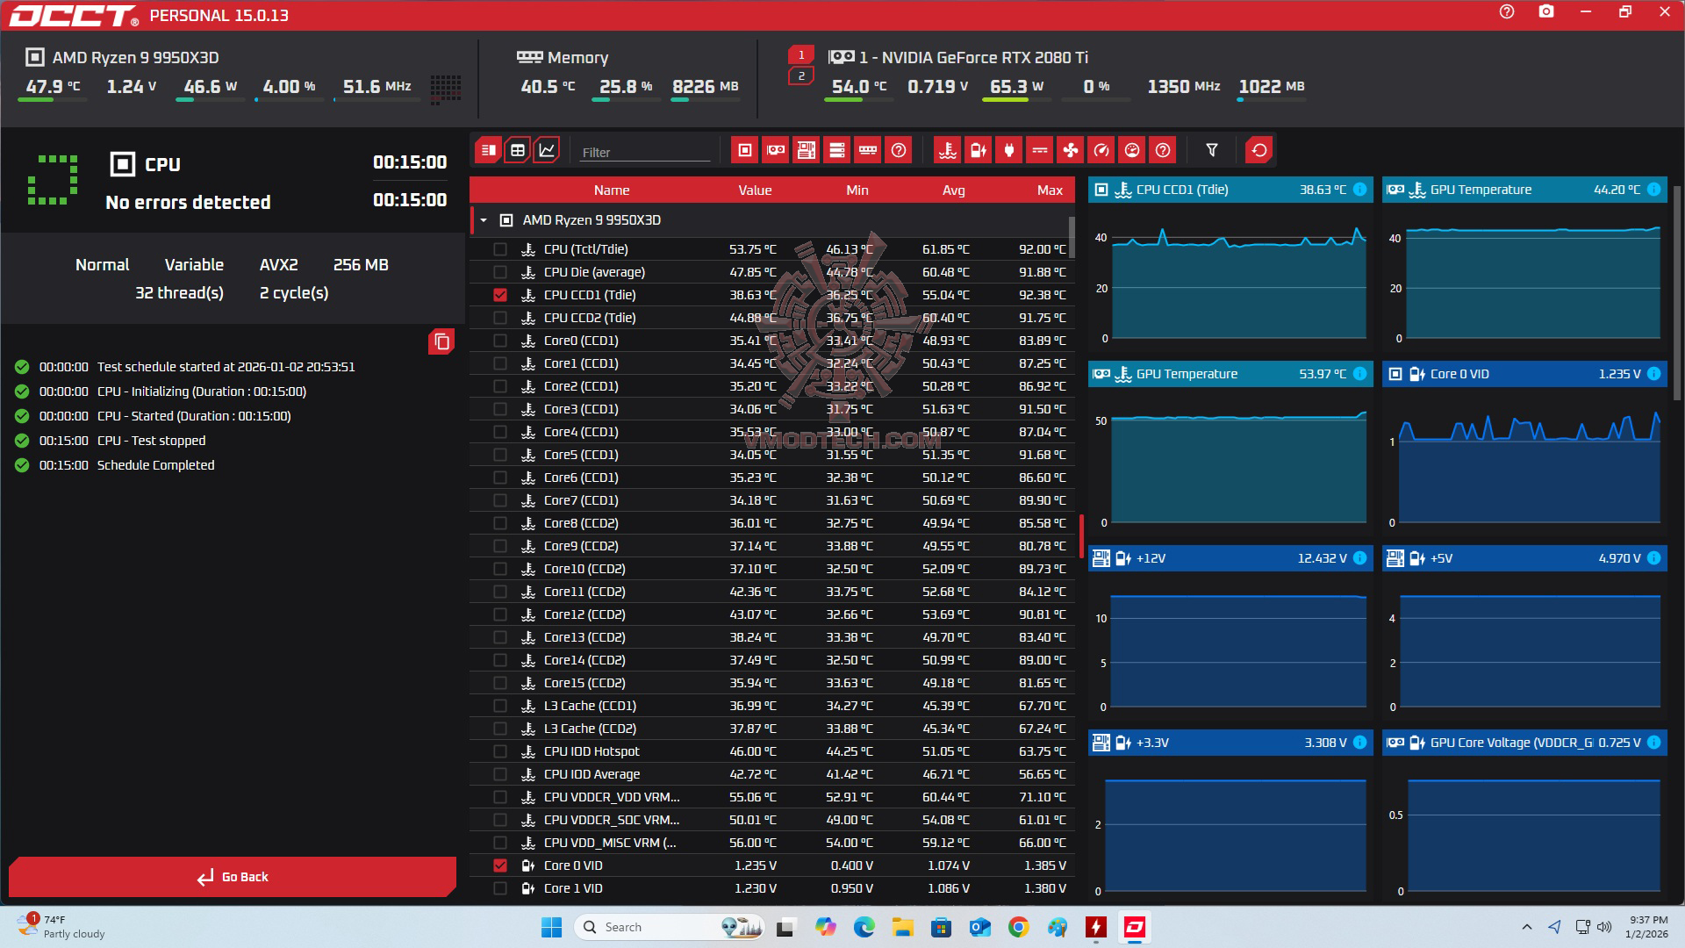Image resolution: width=1685 pixels, height=948 pixels.
Task: Open the funnel filter options
Action: click(1212, 150)
